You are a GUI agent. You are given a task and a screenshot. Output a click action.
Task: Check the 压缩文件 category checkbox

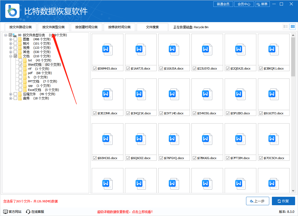click(16, 94)
